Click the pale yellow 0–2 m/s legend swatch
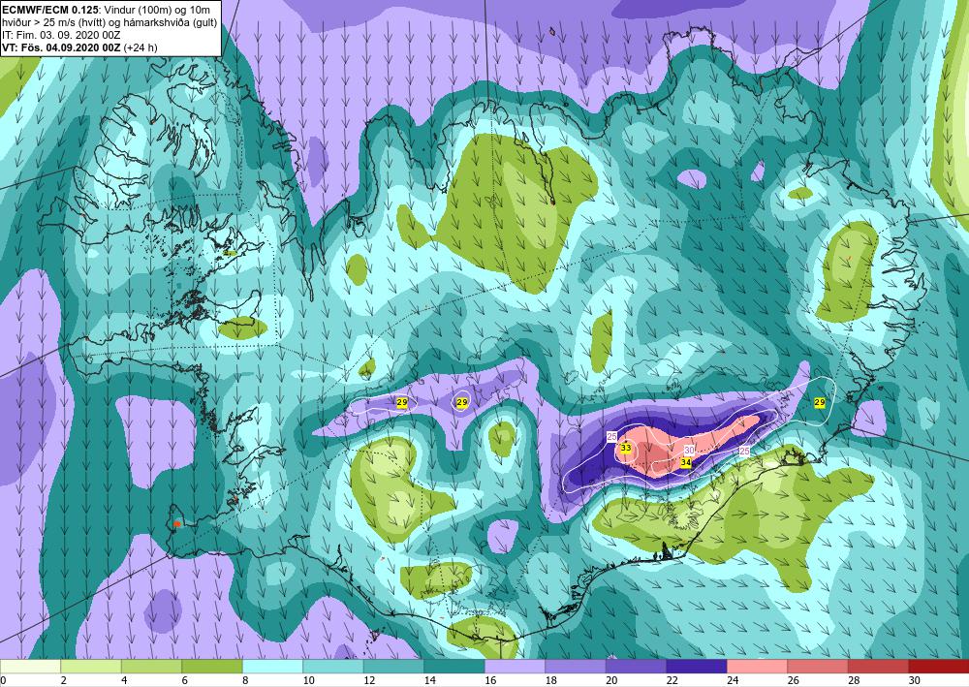Image resolution: width=969 pixels, height=687 pixels. [30, 667]
